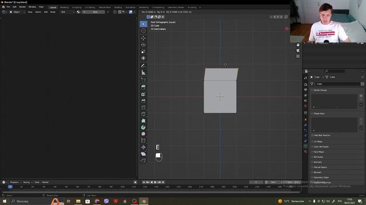This screenshot has width=366, height=205.
Task: Select the Rip Region tool
Action: [144, 161]
